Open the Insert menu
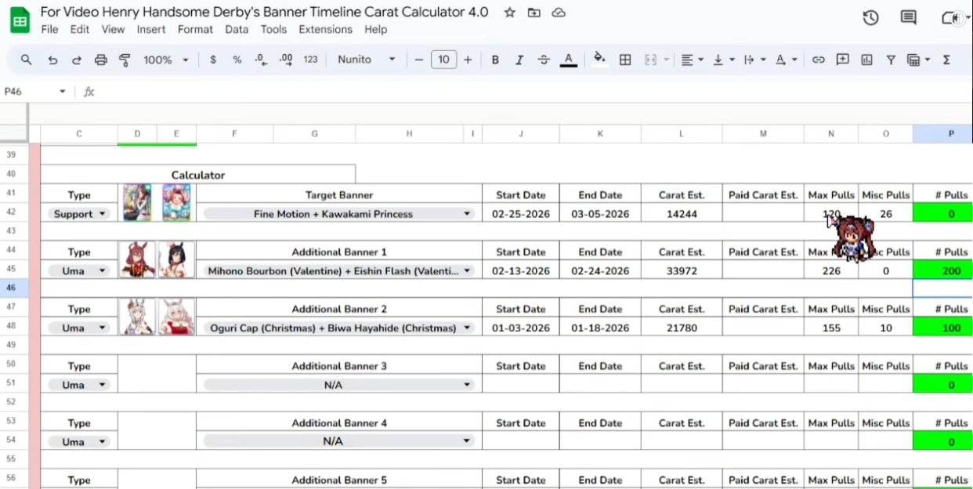This screenshot has width=973, height=489. (x=151, y=29)
